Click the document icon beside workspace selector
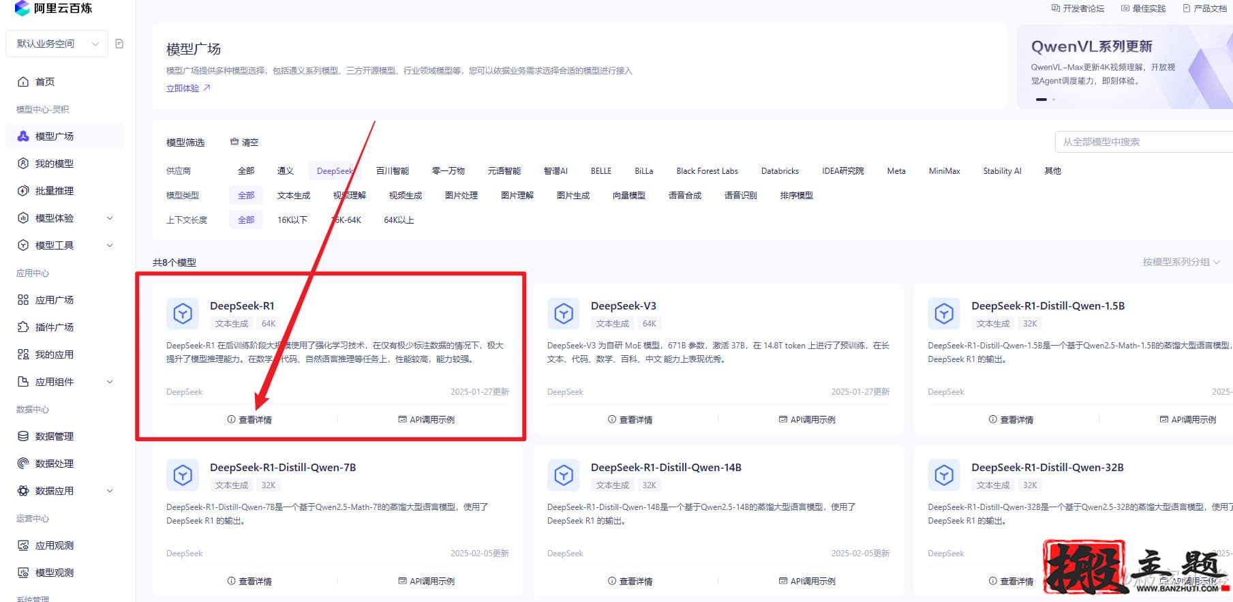Screen dimensions: 1233x602 click(119, 44)
